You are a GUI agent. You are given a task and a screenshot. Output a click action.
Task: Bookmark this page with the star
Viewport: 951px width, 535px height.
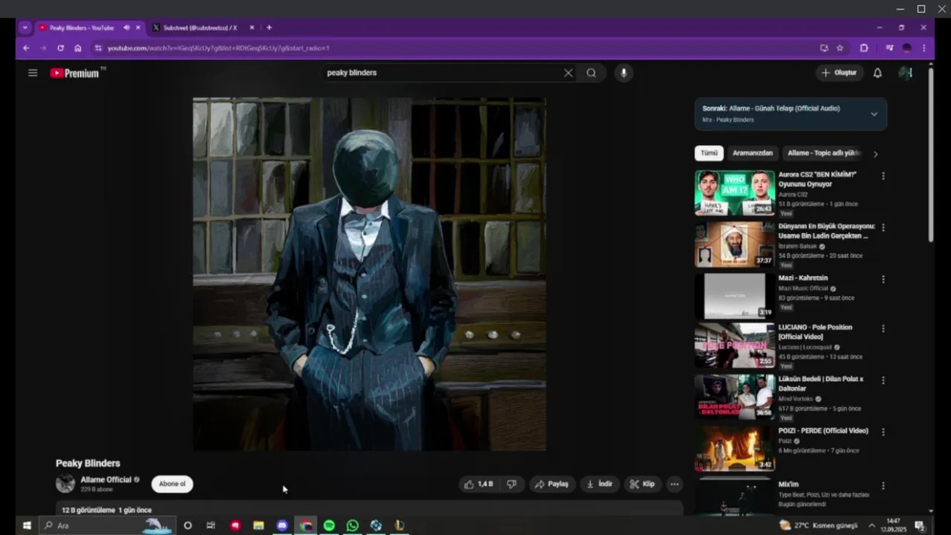[x=840, y=48]
